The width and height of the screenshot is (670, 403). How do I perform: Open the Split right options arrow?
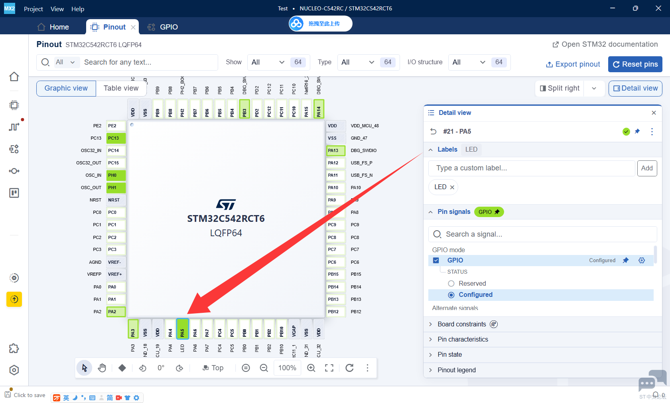pyautogui.click(x=594, y=88)
